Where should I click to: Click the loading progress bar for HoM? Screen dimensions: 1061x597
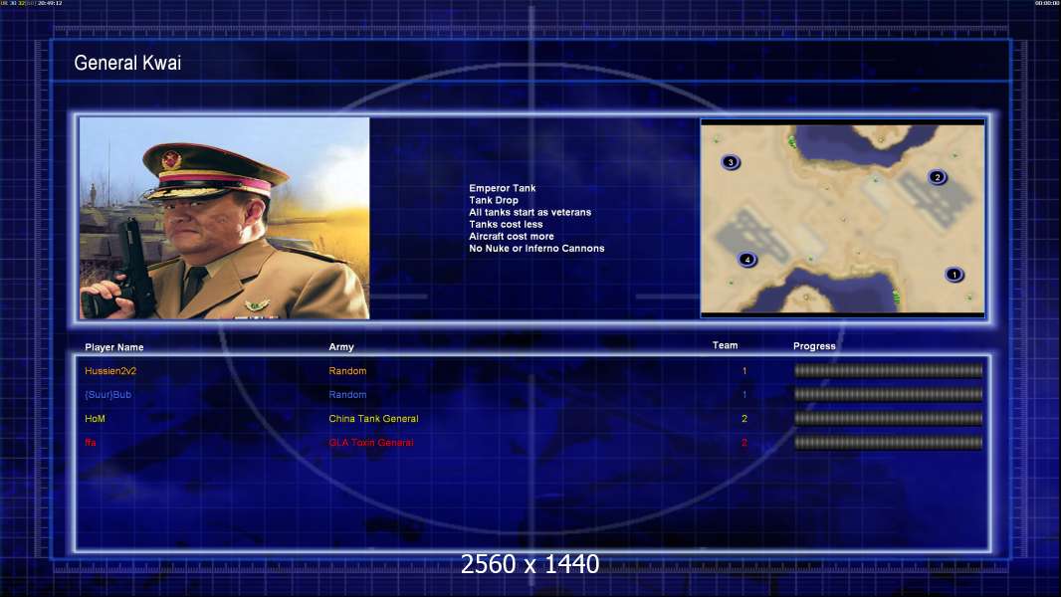pos(888,419)
